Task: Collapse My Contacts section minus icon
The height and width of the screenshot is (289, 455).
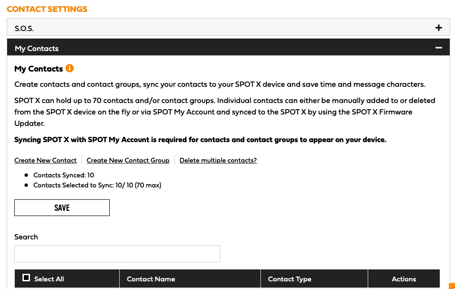Action: pyautogui.click(x=438, y=48)
